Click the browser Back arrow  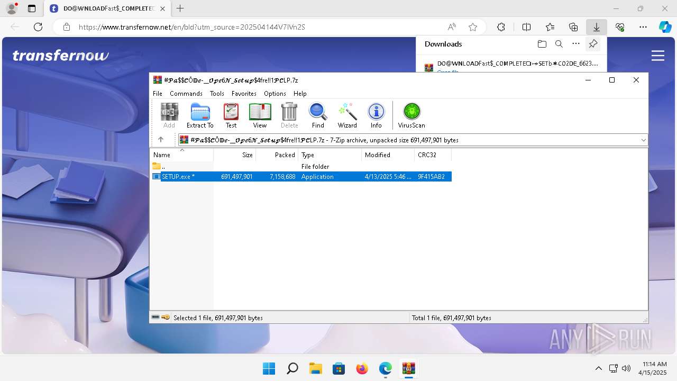15,27
